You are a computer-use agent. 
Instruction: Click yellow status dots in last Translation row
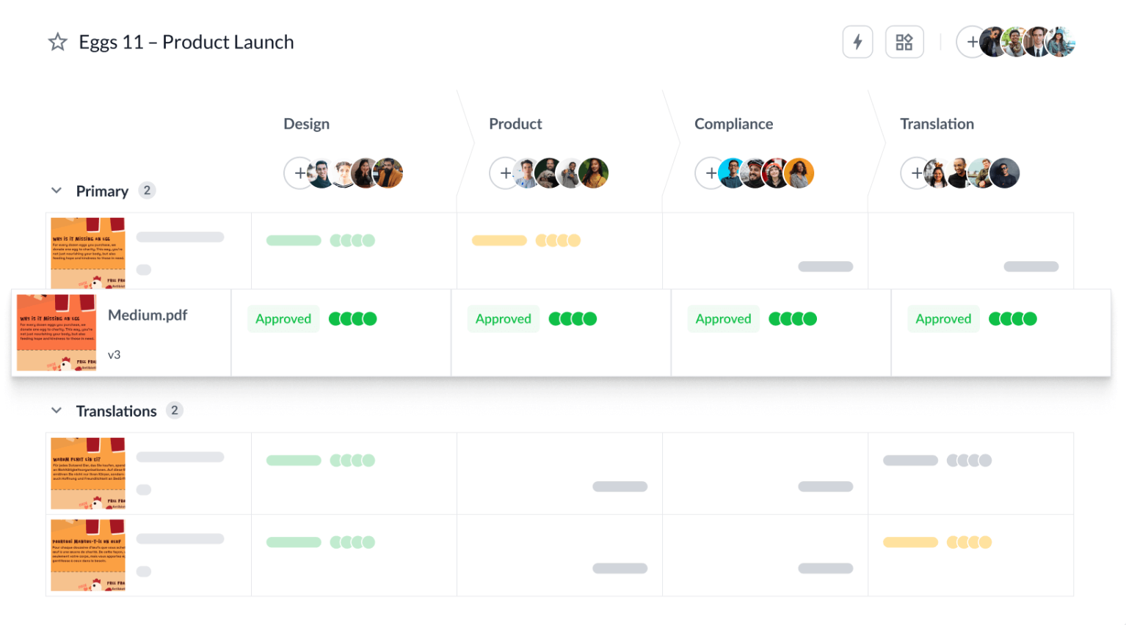[969, 542]
